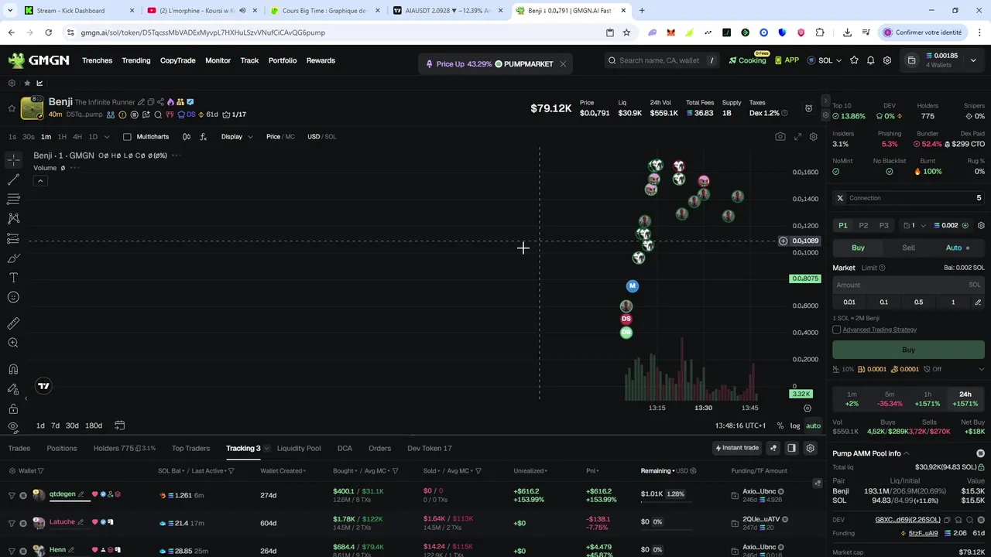Click the Instant trade button
The image size is (991, 557).
(x=737, y=448)
